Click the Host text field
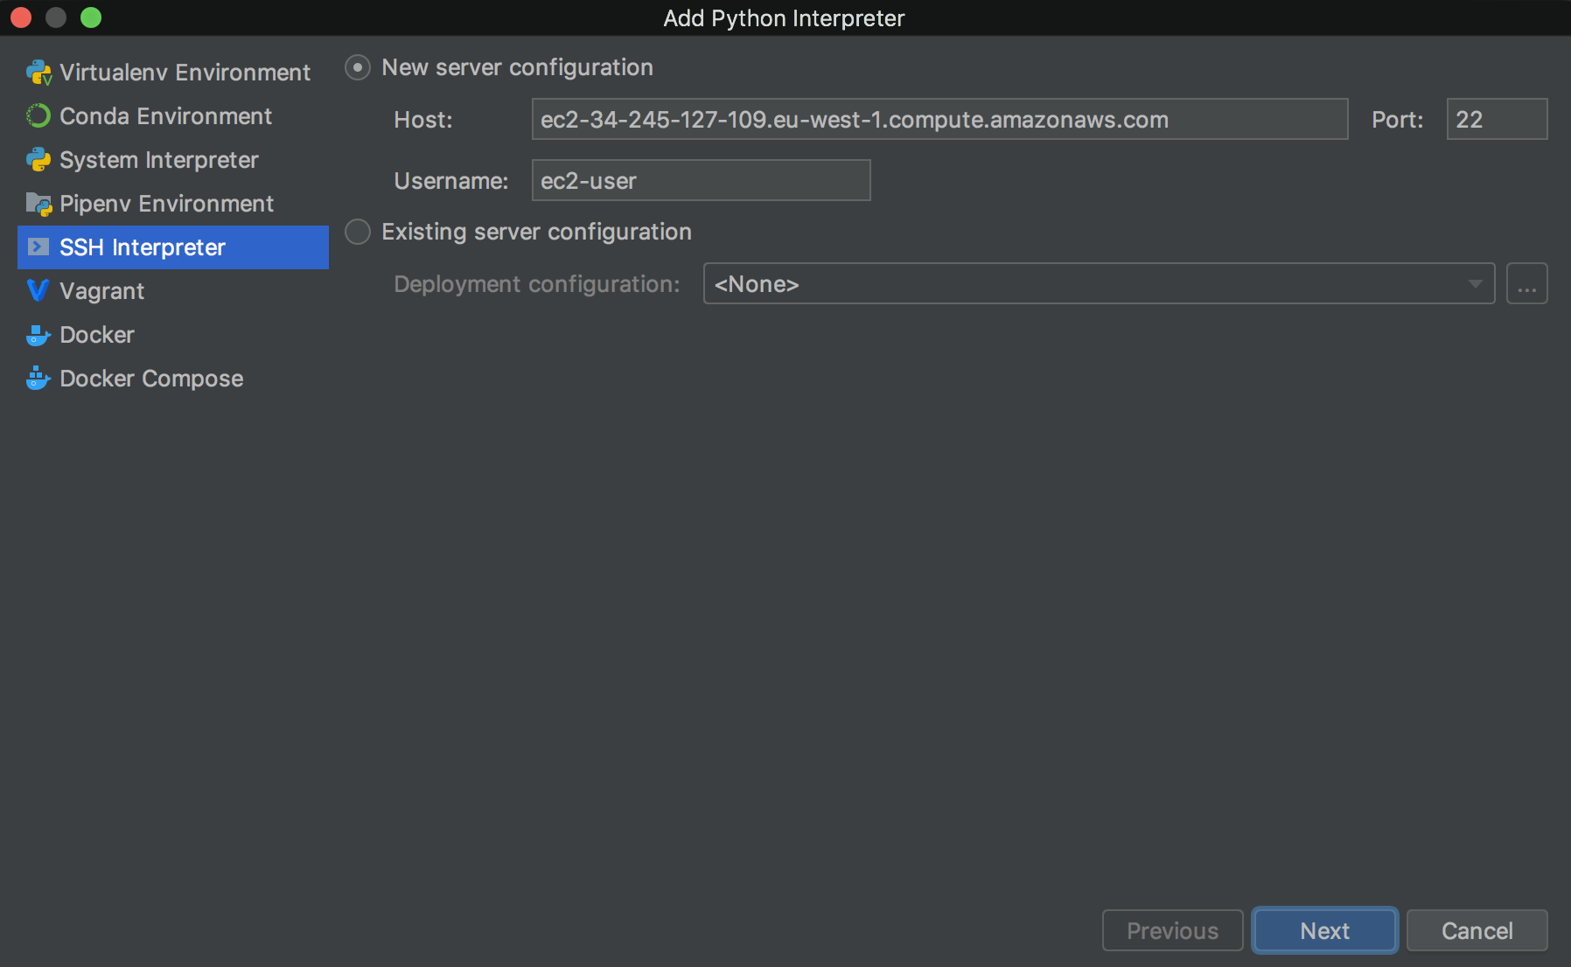 939,120
